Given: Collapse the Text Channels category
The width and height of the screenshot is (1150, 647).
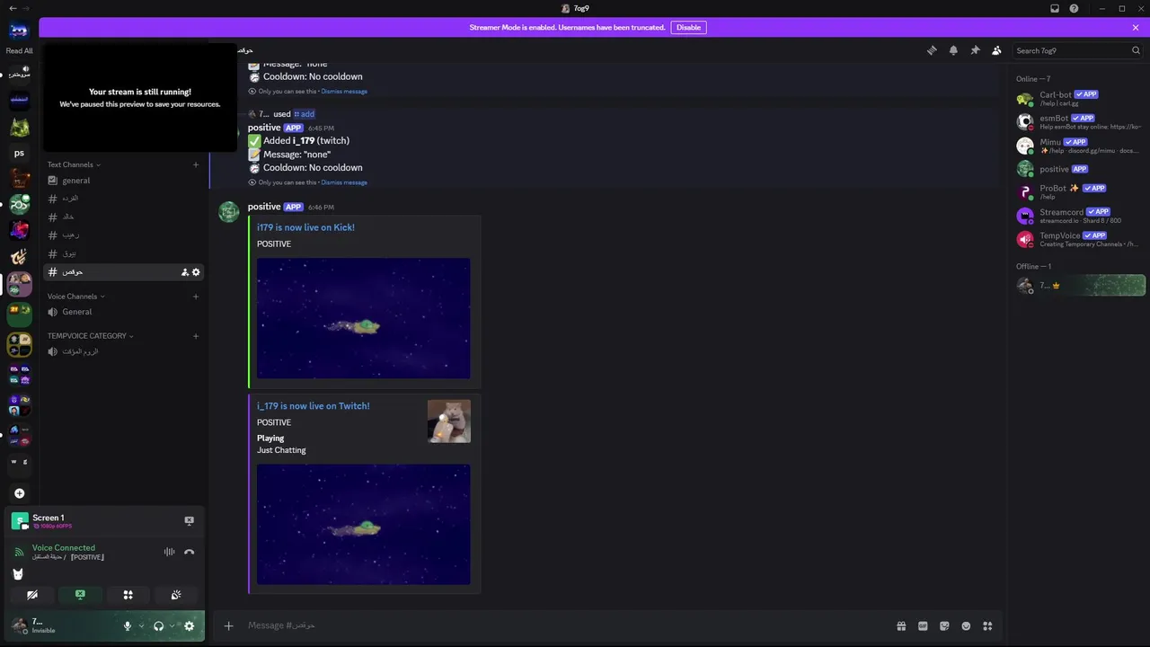Looking at the screenshot, I should click(74, 164).
